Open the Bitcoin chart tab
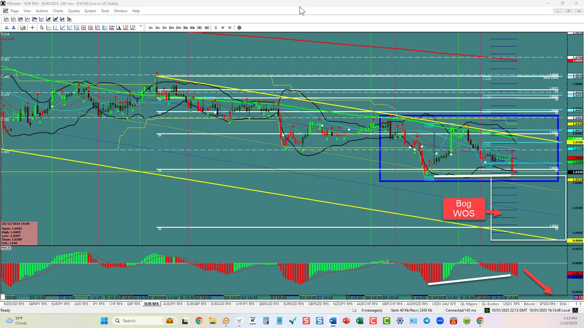 click(x=529, y=304)
